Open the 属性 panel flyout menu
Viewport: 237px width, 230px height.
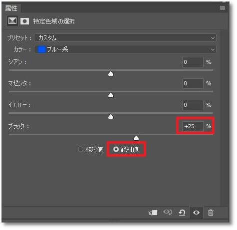point(223,8)
